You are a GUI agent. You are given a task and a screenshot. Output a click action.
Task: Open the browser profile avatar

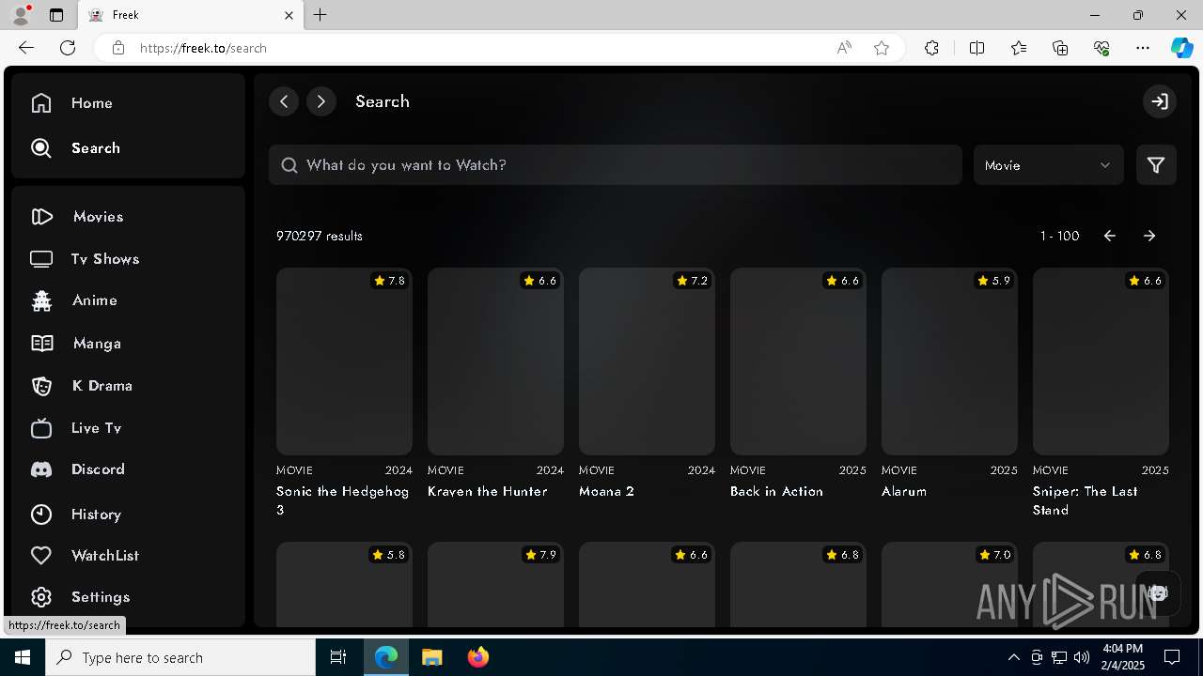[21, 15]
